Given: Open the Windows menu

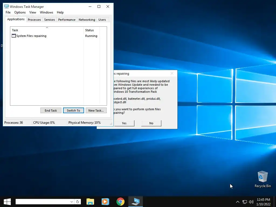Looking at the screenshot, I should [46, 12].
